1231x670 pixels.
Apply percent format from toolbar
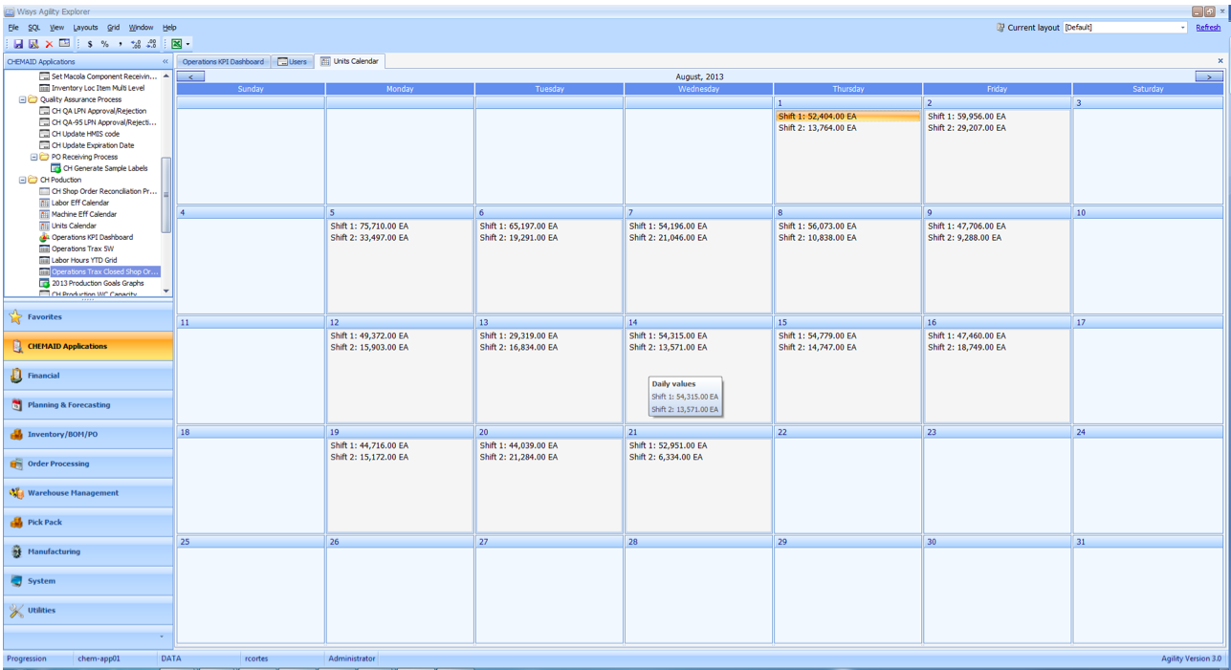[x=105, y=44]
